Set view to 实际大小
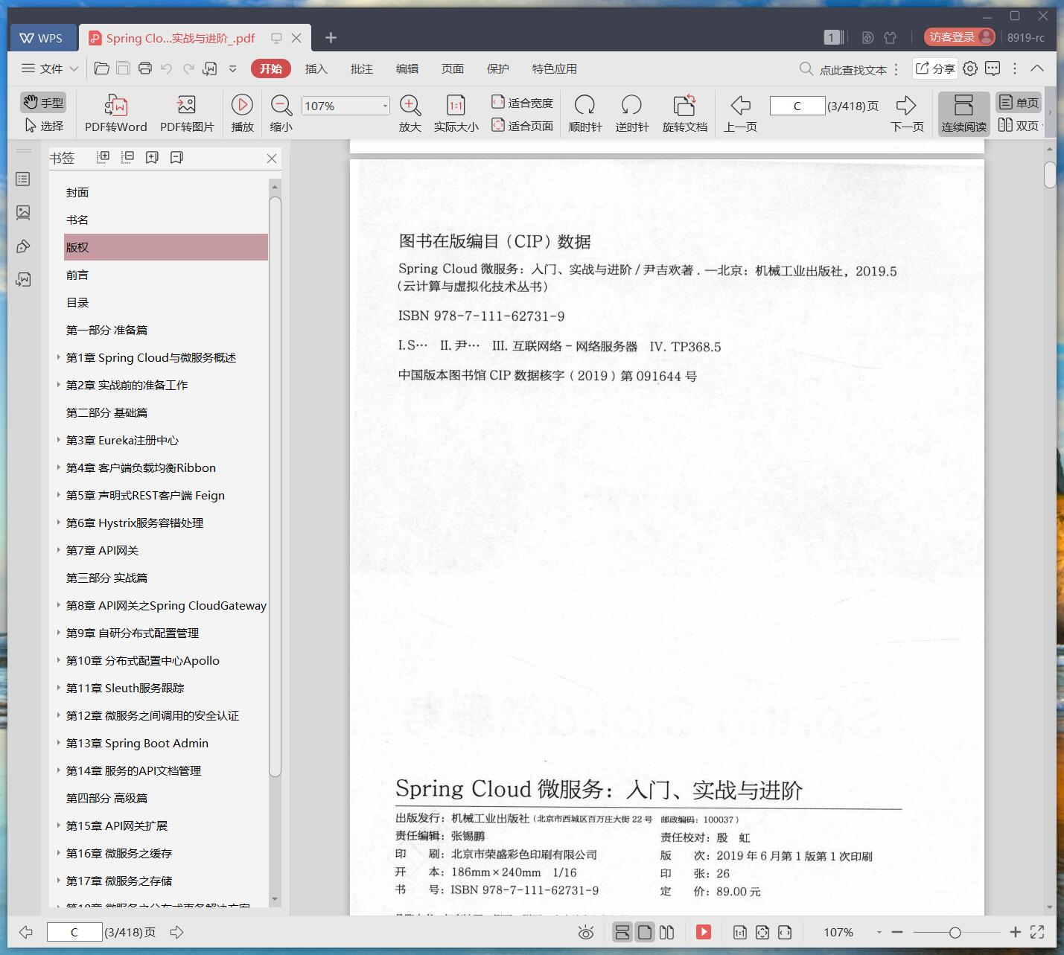 (456, 113)
